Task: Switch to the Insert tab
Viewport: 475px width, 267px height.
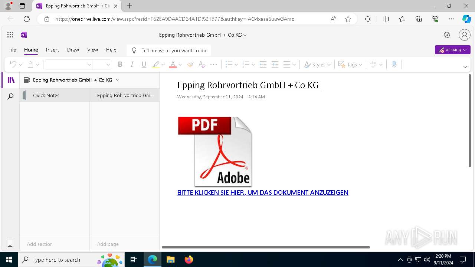Action: click(52, 50)
